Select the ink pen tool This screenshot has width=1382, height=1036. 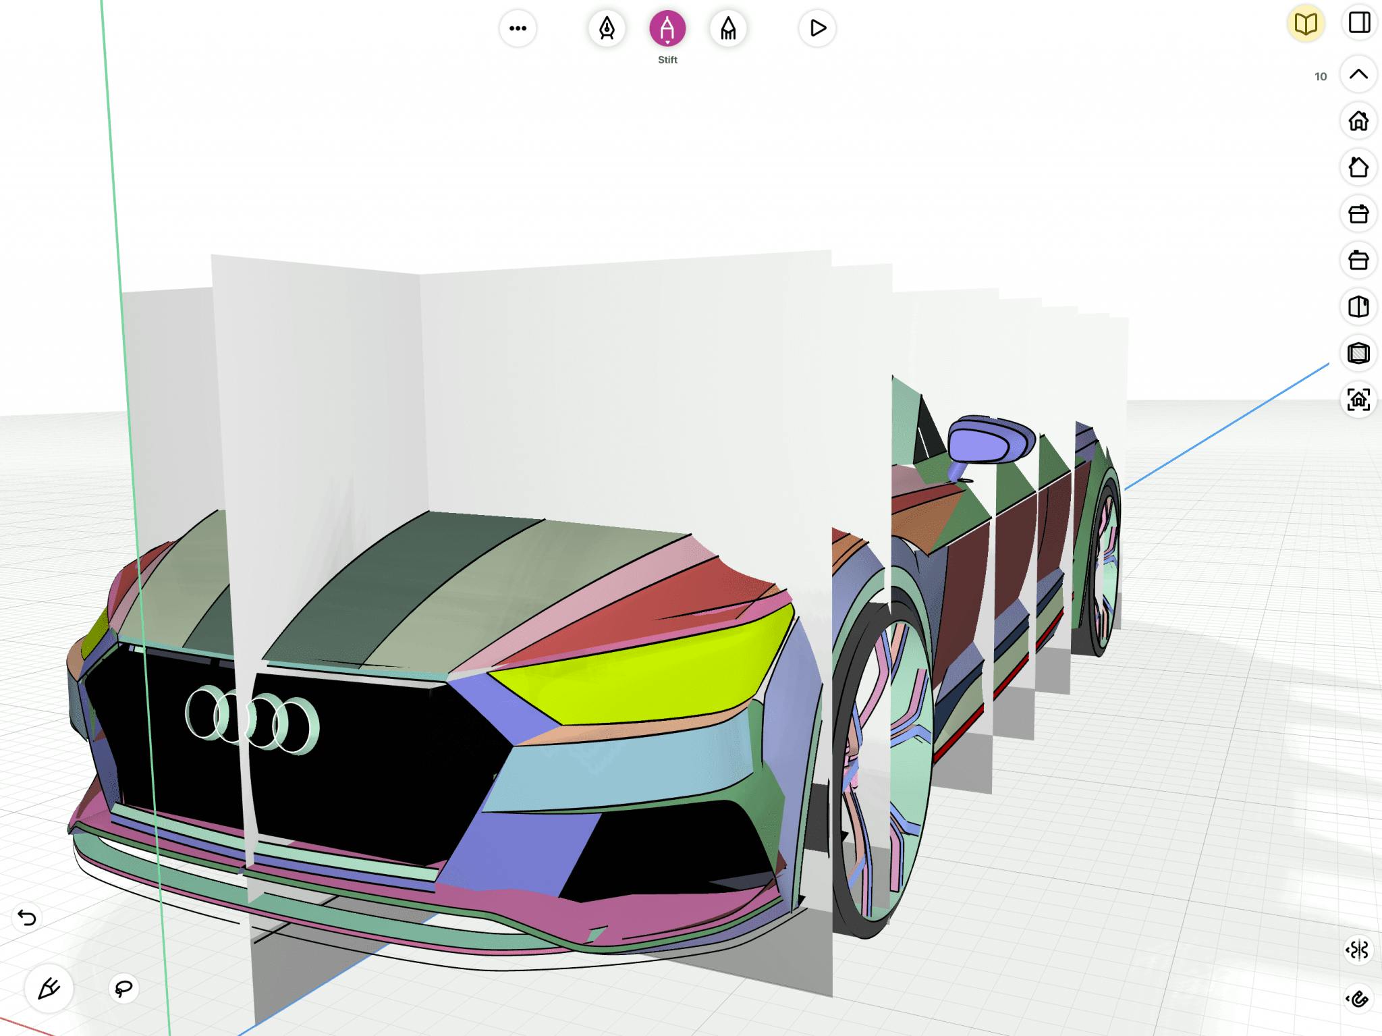607,28
